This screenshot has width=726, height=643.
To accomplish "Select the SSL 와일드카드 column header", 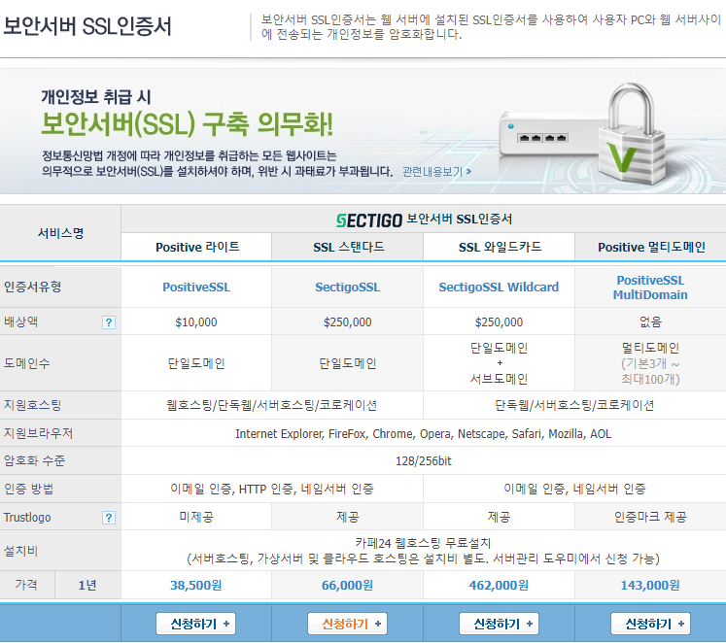I will (x=500, y=248).
